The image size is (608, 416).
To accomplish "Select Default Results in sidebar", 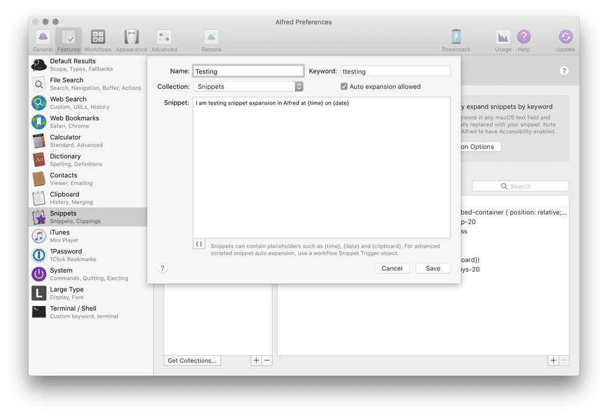I will pos(88,65).
